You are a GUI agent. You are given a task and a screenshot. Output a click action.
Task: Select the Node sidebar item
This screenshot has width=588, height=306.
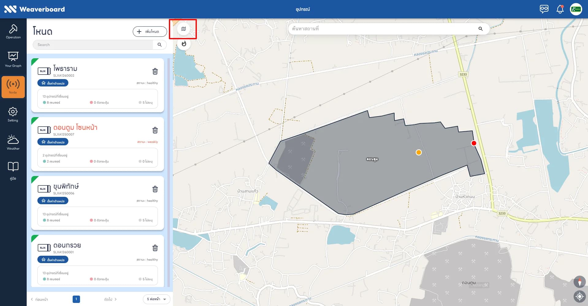[13, 87]
